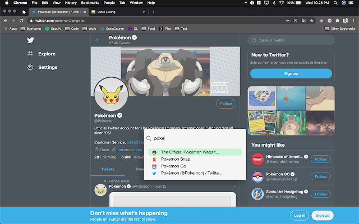Open the Food bookmarks folder
Image resolution: width=359 pixels, height=224 pixels.
point(148,29)
